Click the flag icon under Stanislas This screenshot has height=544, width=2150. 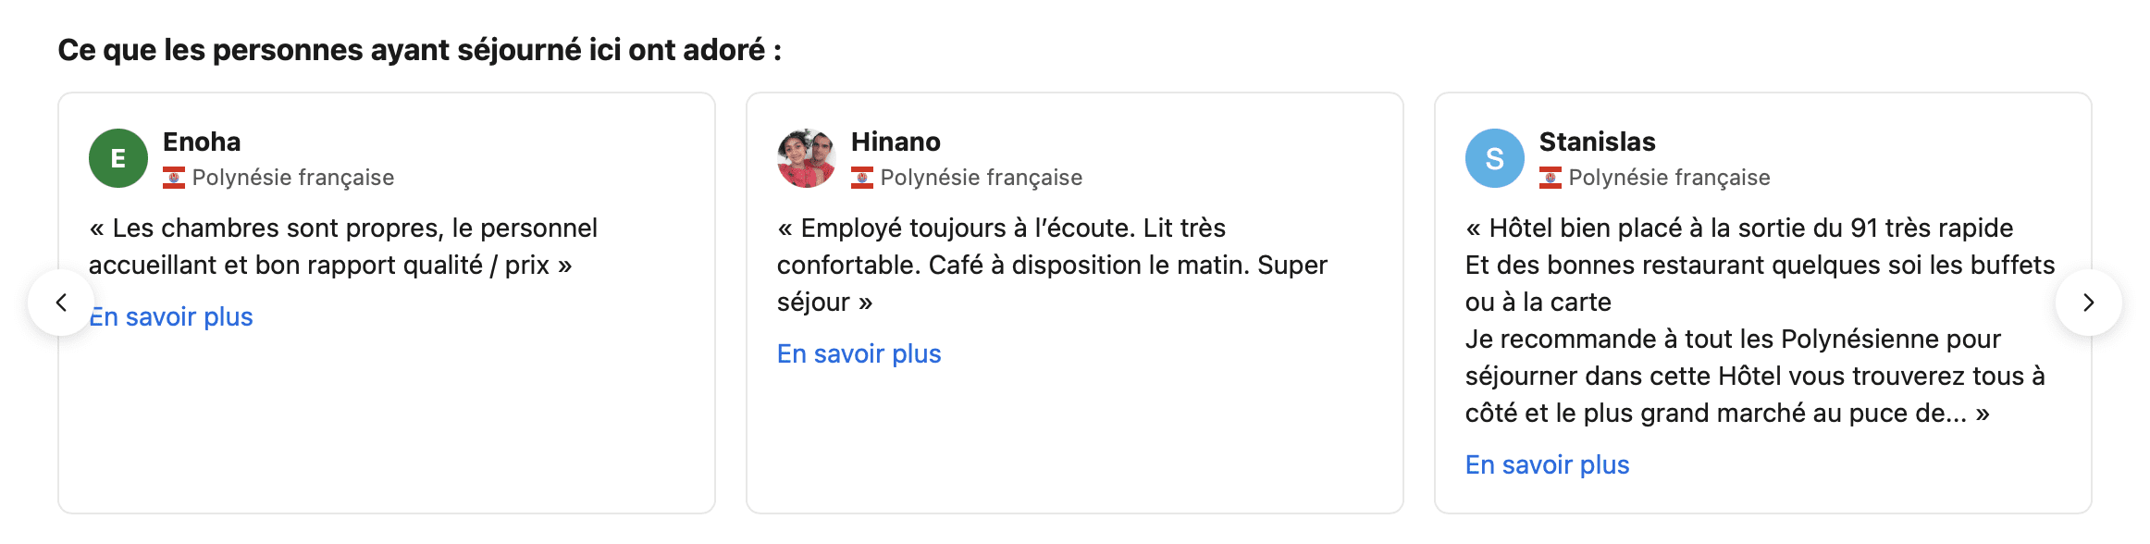pos(1551,178)
